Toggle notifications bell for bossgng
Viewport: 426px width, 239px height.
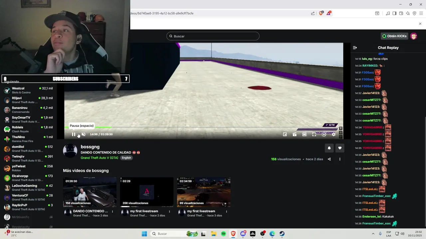(x=329, y=148)
